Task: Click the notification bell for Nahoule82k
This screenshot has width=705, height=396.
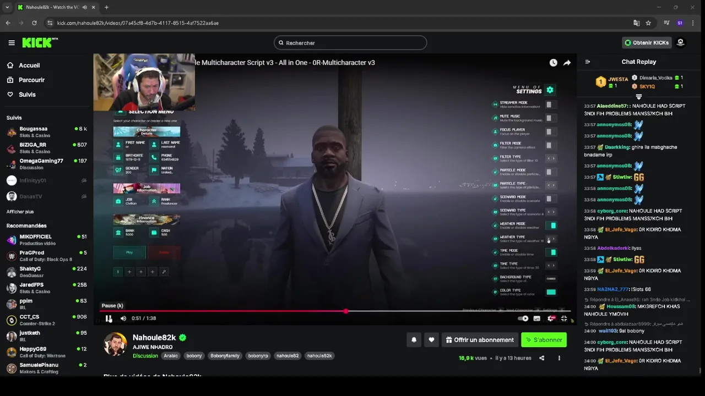Action: pos(414,340)
